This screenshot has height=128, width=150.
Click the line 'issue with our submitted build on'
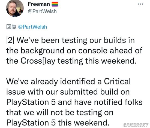[x=68, y=92]
